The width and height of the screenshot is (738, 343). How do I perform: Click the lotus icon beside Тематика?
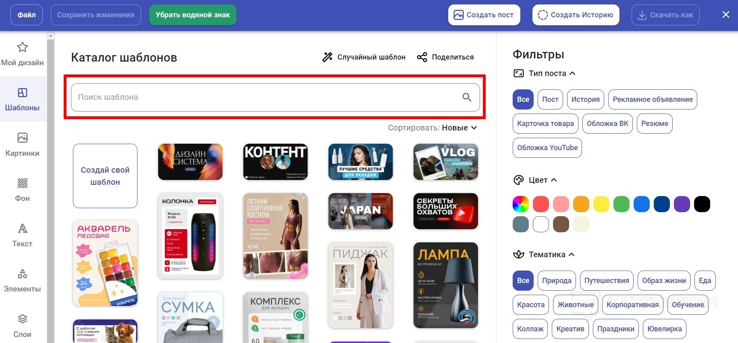519,254
